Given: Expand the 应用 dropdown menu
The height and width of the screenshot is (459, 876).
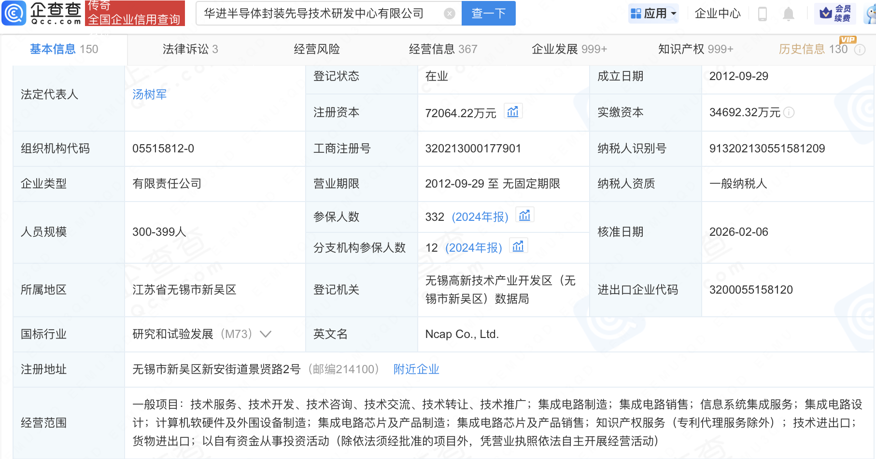Looking at the screenshot, I should click(654, 13).
